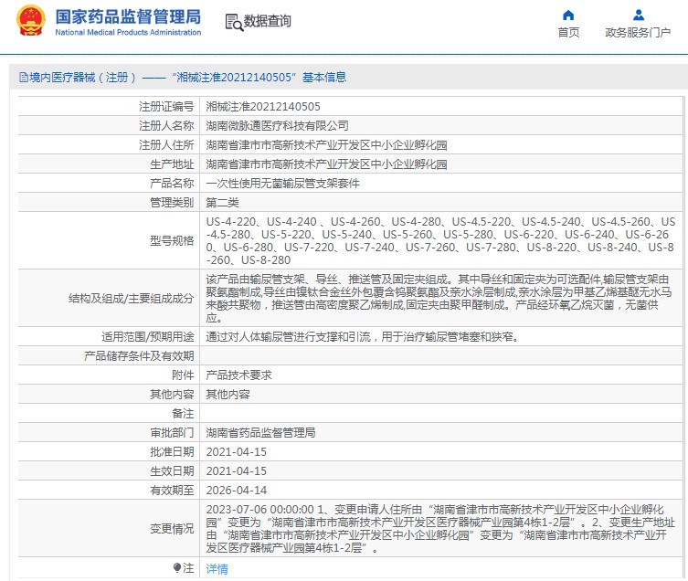This screenshot has width=688, height=581.
Task: Click 适用范围/预期用途 row label
Action: [x=148, y=337]
